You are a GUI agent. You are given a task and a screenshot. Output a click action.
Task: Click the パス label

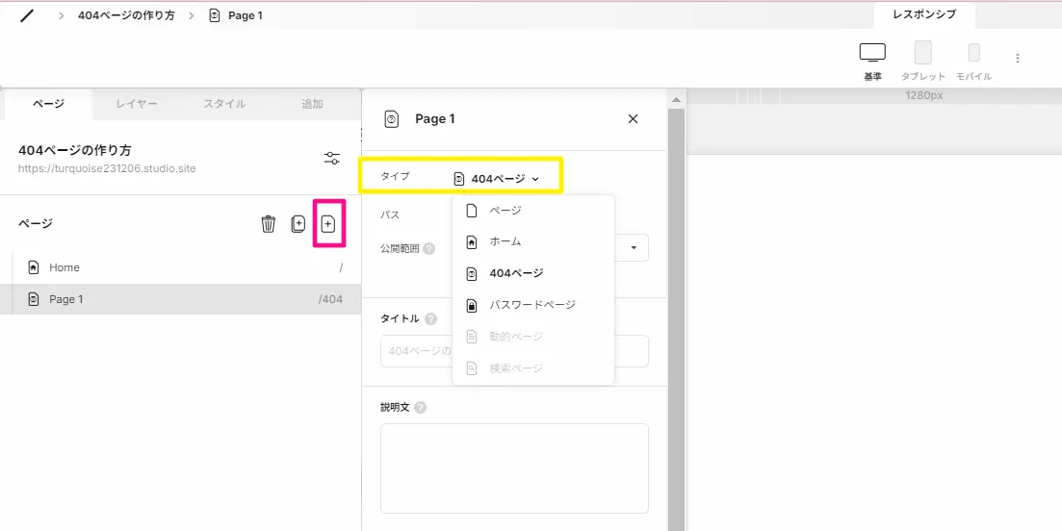tap(390, 215)
